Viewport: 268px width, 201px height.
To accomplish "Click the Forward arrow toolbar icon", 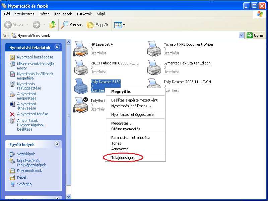I will pos(37,25).
